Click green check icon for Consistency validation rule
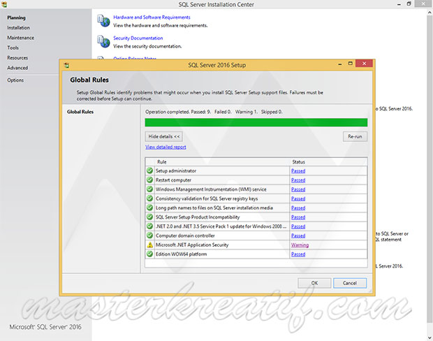This screenshot has height=341, width=433. tap(149, 198)
